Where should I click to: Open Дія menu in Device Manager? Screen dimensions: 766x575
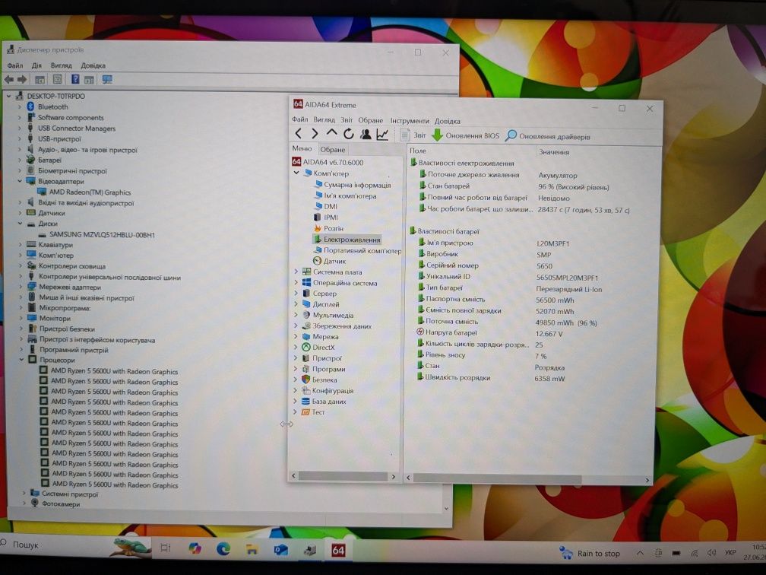click(x=36, y=65)
